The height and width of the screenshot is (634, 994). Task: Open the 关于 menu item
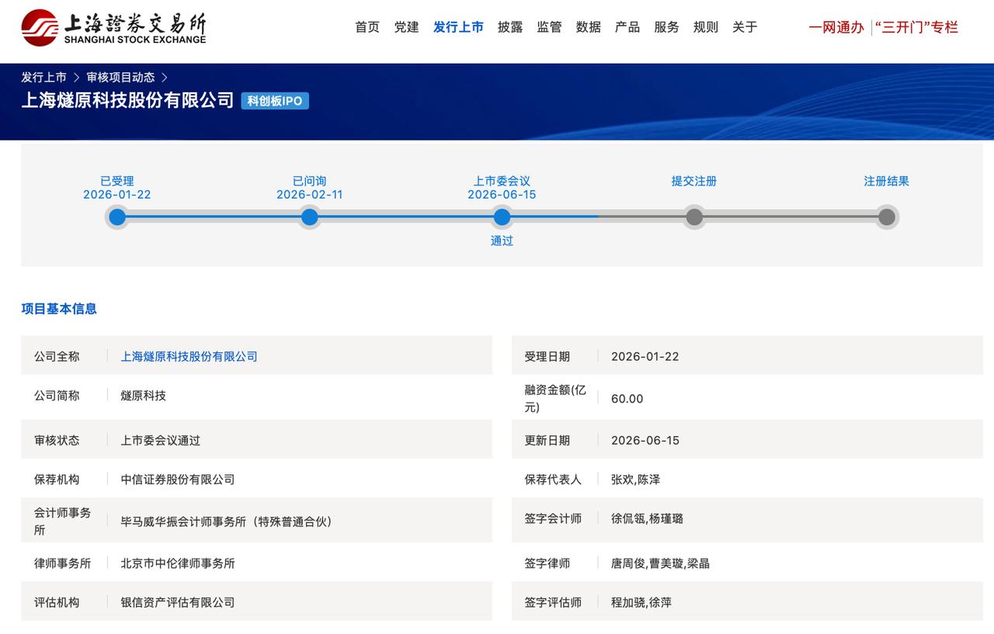(745, 27)
